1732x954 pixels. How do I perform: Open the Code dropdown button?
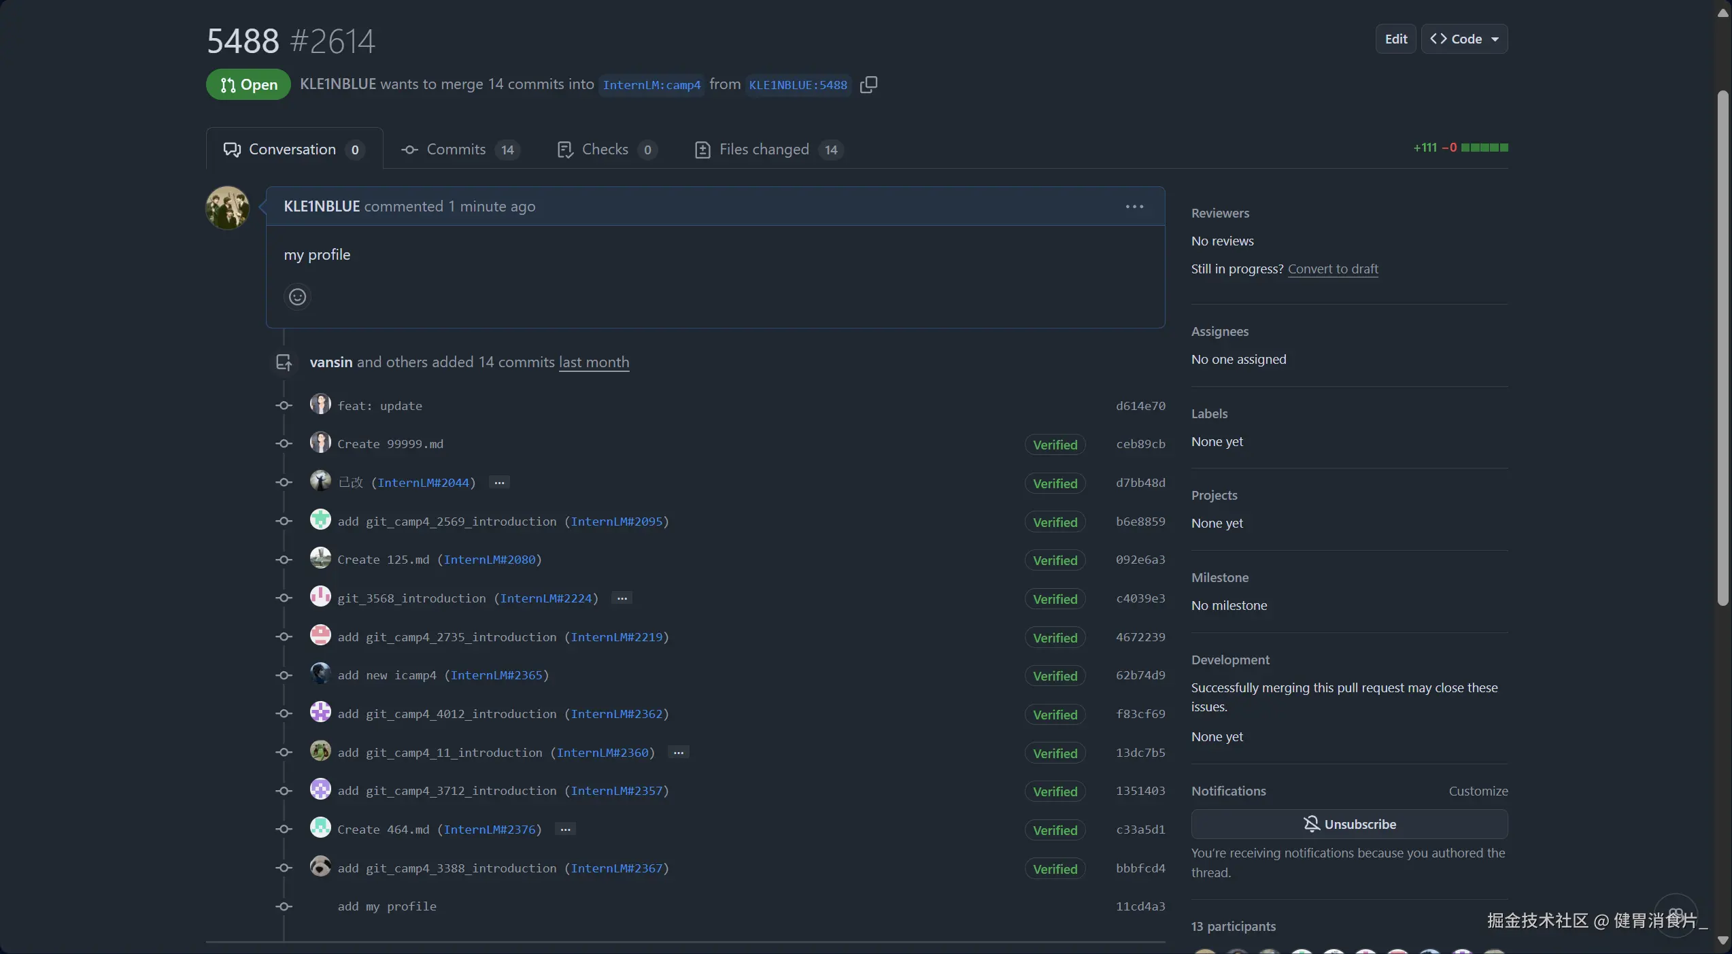tap(1464, 39)
